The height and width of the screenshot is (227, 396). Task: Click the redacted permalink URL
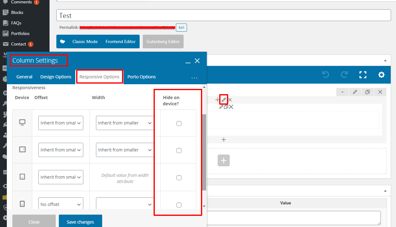pos(127,28)
